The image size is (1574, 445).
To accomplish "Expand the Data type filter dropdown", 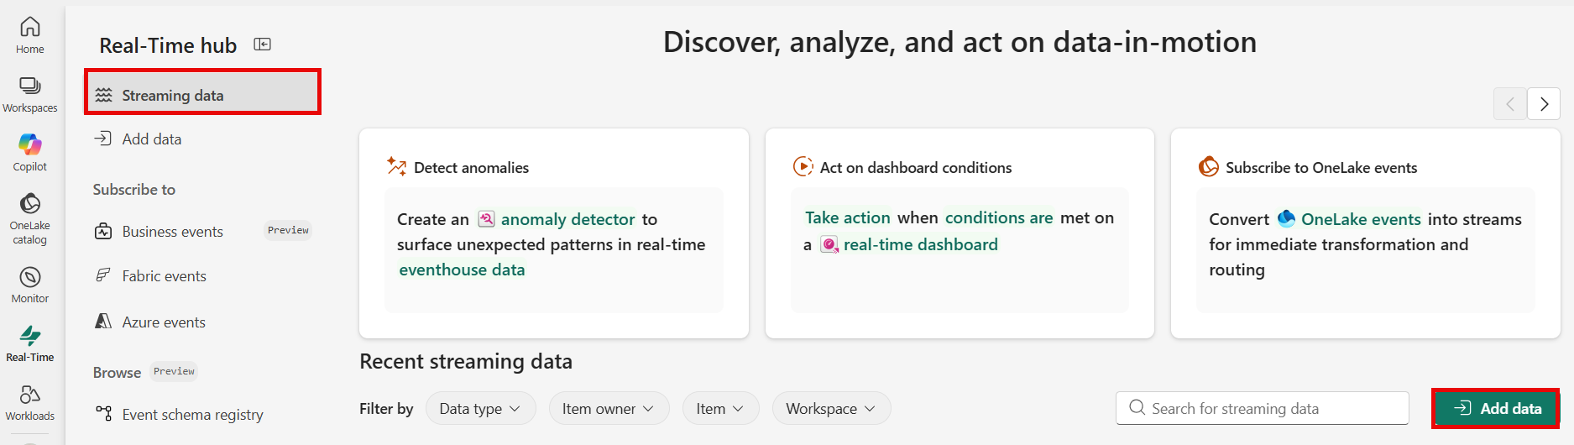I will tap(480, 409).
